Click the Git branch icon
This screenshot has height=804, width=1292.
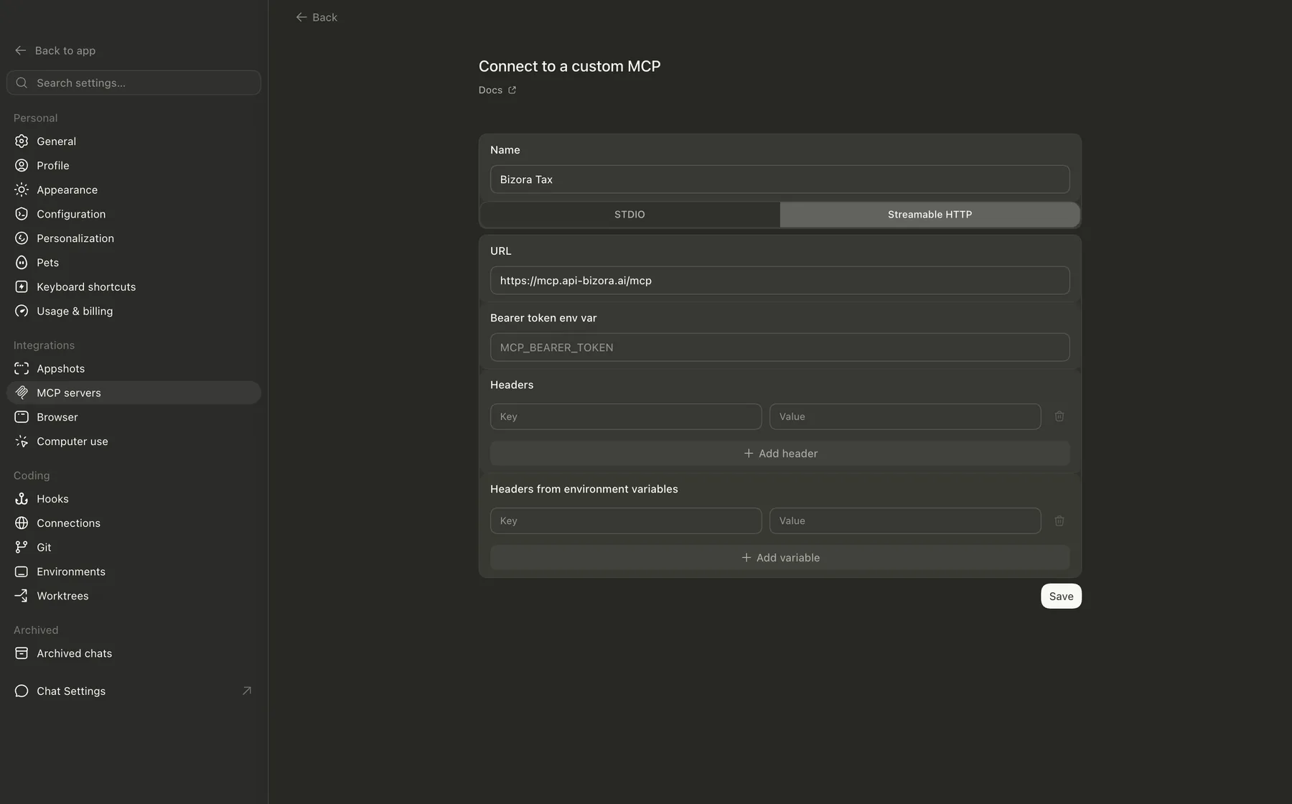click(22, 547)
